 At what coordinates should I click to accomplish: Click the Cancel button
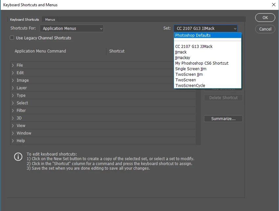[x=265, y=29]
